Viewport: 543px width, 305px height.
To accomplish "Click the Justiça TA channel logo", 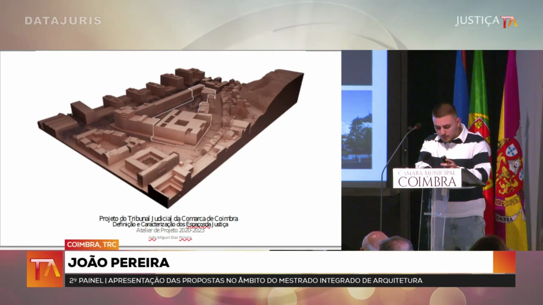I will [x=486, y=21].
